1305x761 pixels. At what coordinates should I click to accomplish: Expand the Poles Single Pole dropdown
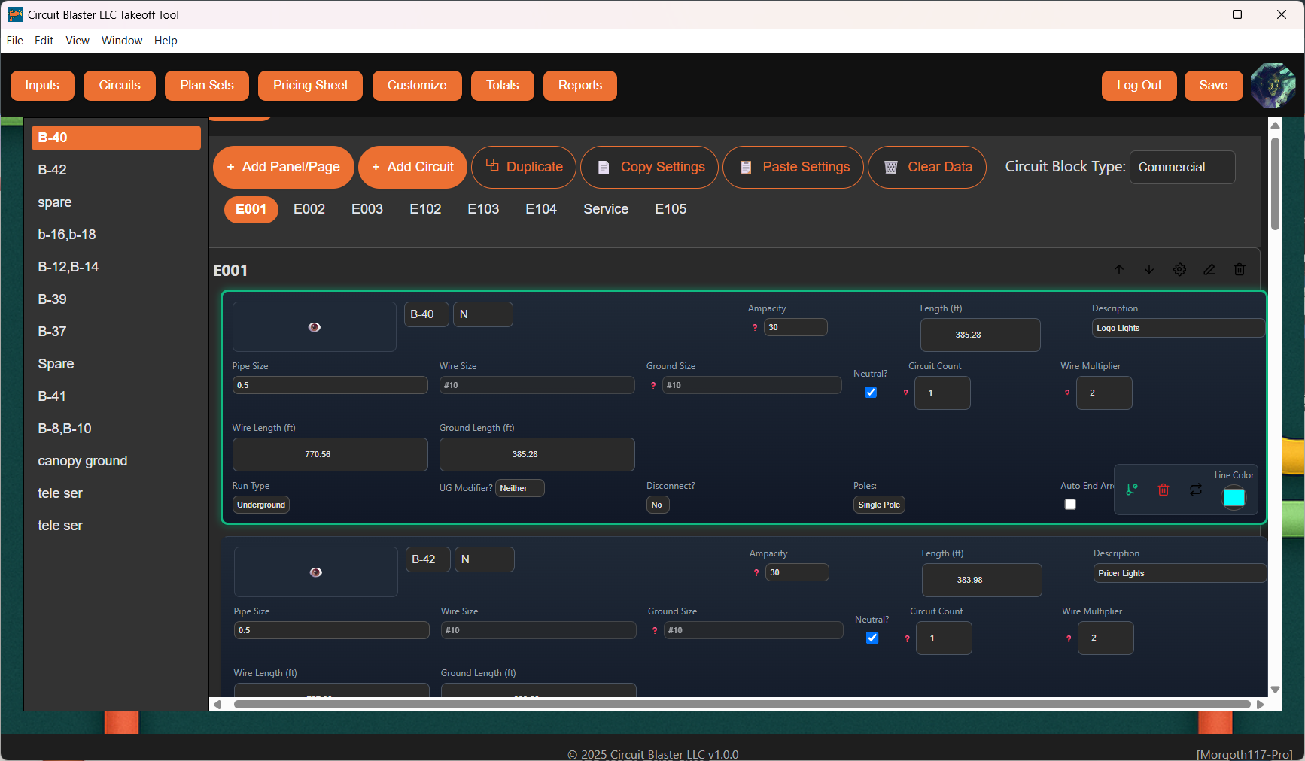click(x=879, y=505)
